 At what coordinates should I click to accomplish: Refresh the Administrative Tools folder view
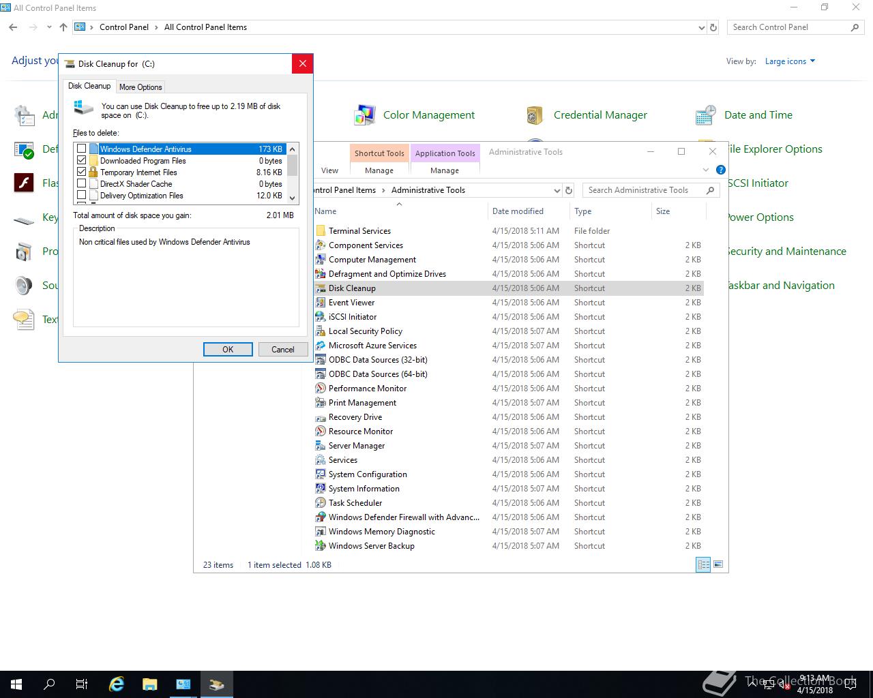coord(569,191)
